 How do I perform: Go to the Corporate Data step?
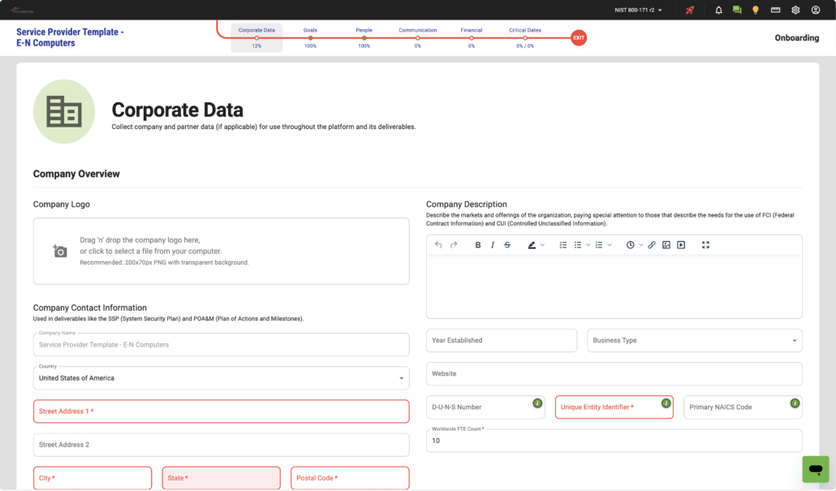tap(256, 37)
